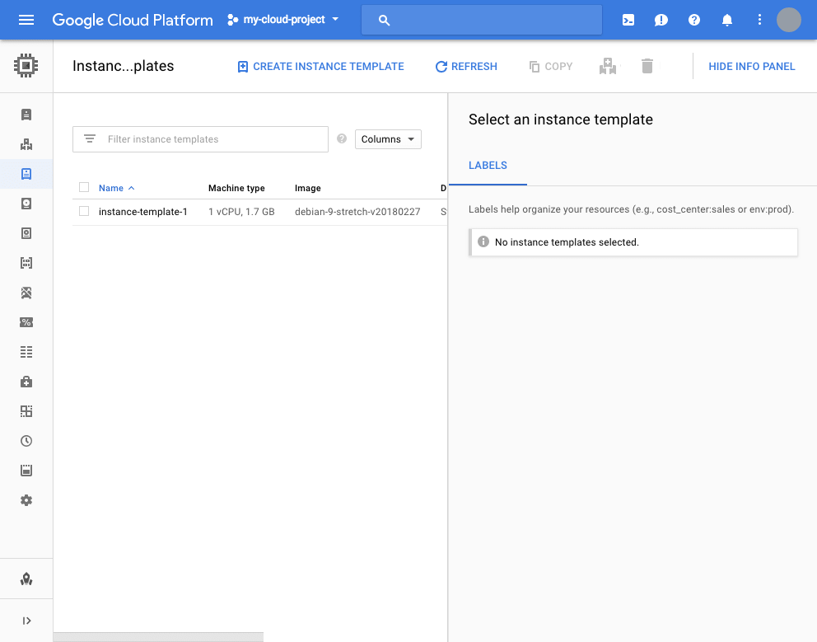
Task: Open Settings gear in the sidebar
Action: point(26,500)
